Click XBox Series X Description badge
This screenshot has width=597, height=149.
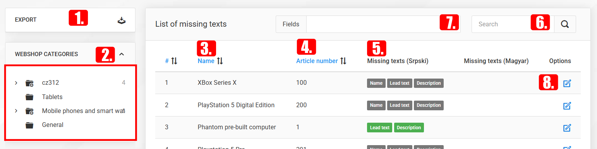(x=429, y=83)
